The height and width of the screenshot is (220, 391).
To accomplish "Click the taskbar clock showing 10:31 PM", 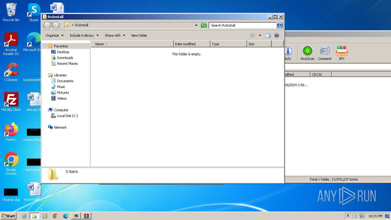I will pos(375,216).
